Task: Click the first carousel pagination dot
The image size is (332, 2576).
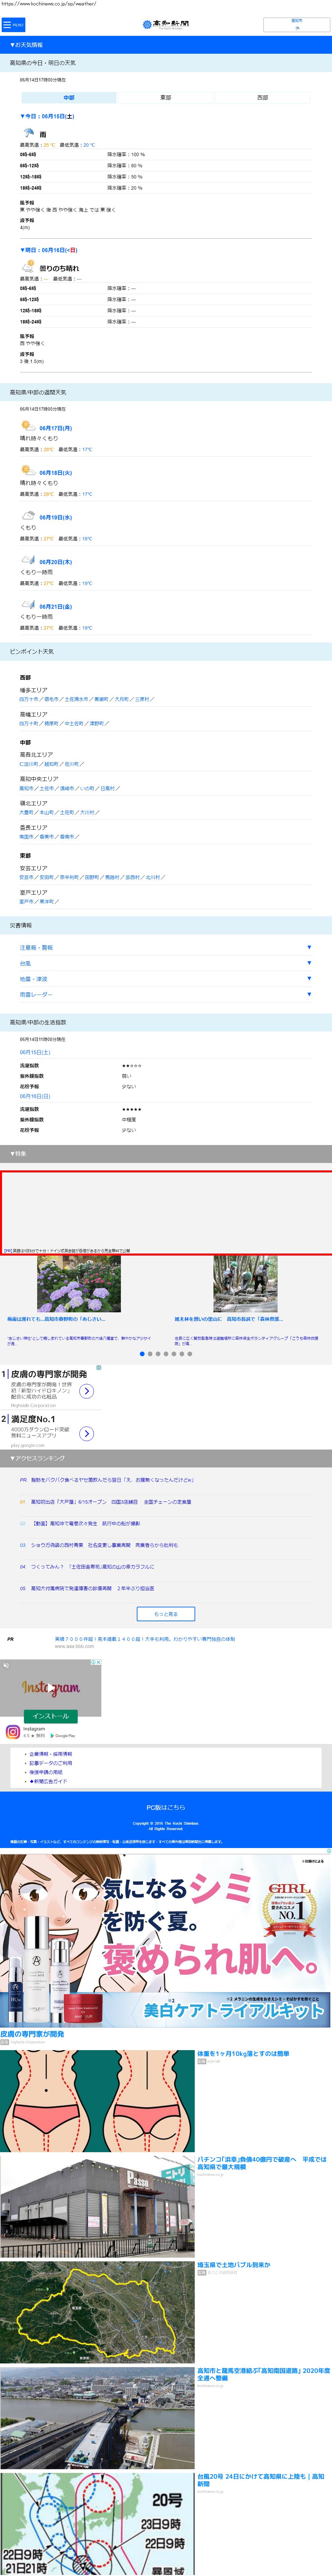Action: (142, 1354)
